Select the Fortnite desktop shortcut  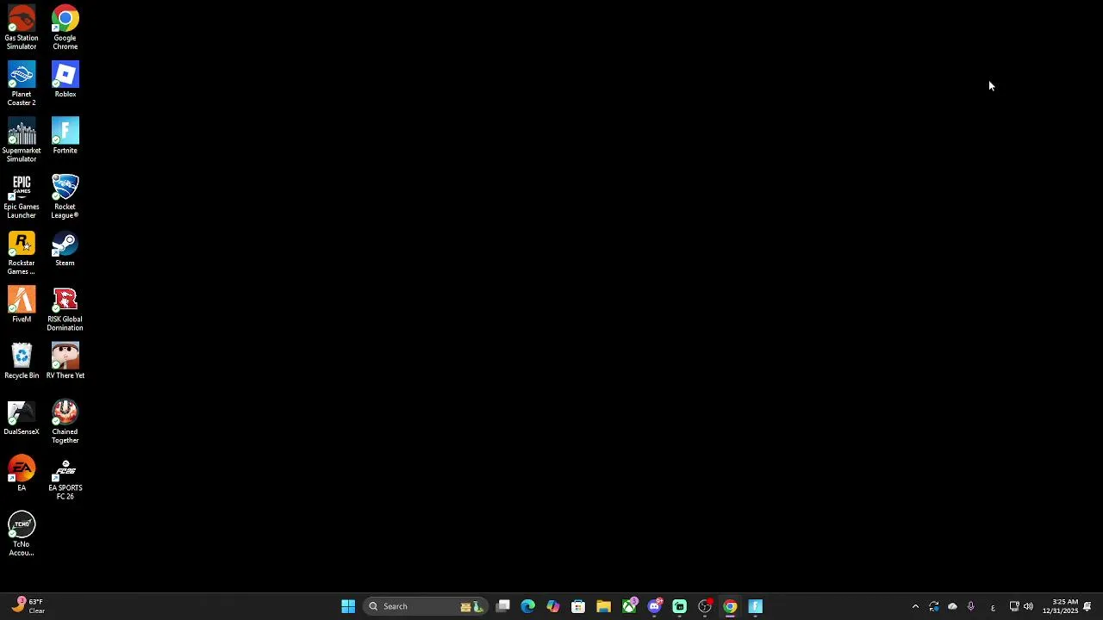point(65,136)
